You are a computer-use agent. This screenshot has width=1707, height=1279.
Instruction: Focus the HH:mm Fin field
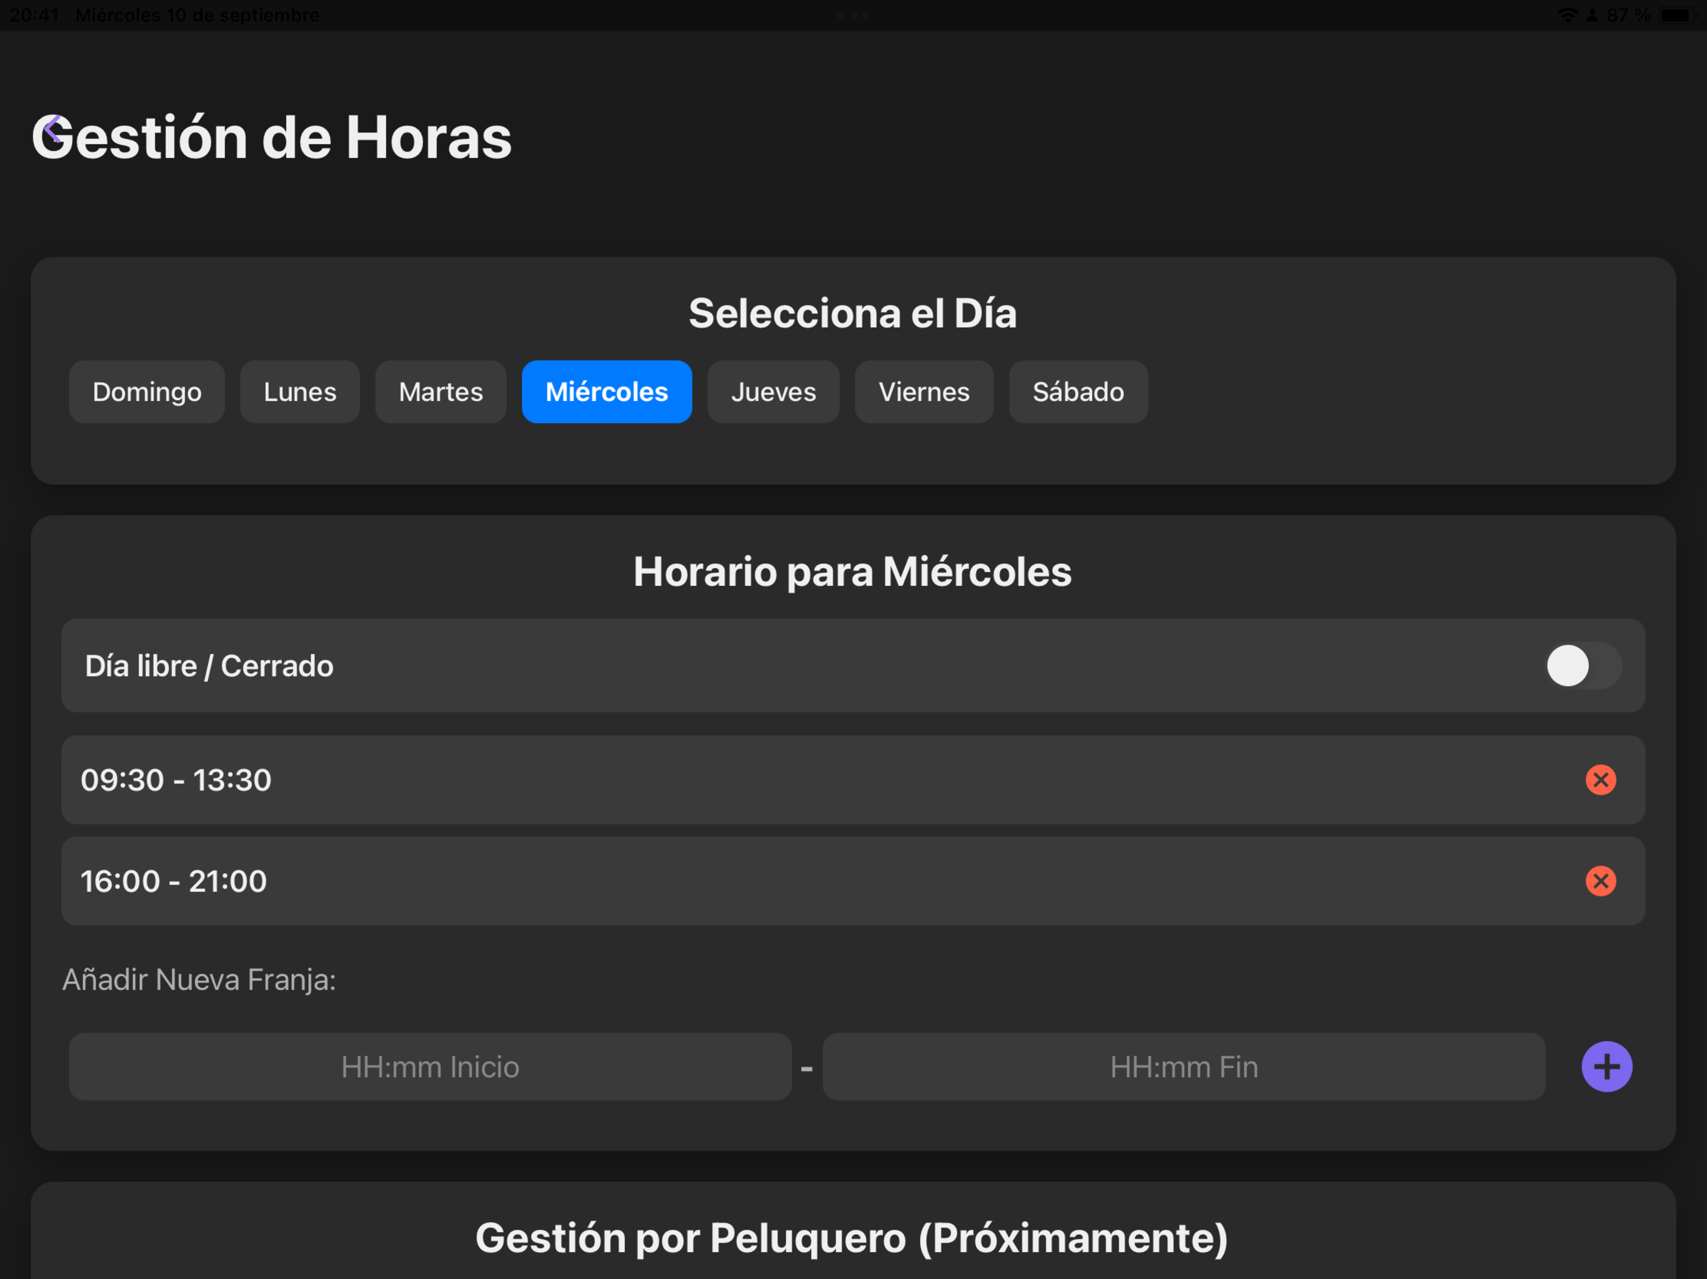coord(1184,1067)
